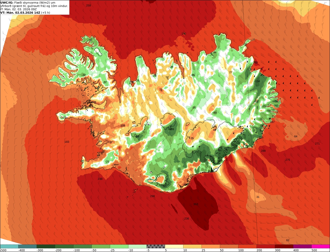Click the map value 62 near bottom right

pos(288,240)
